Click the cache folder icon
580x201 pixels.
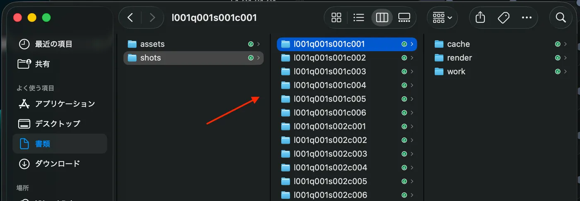439,44
